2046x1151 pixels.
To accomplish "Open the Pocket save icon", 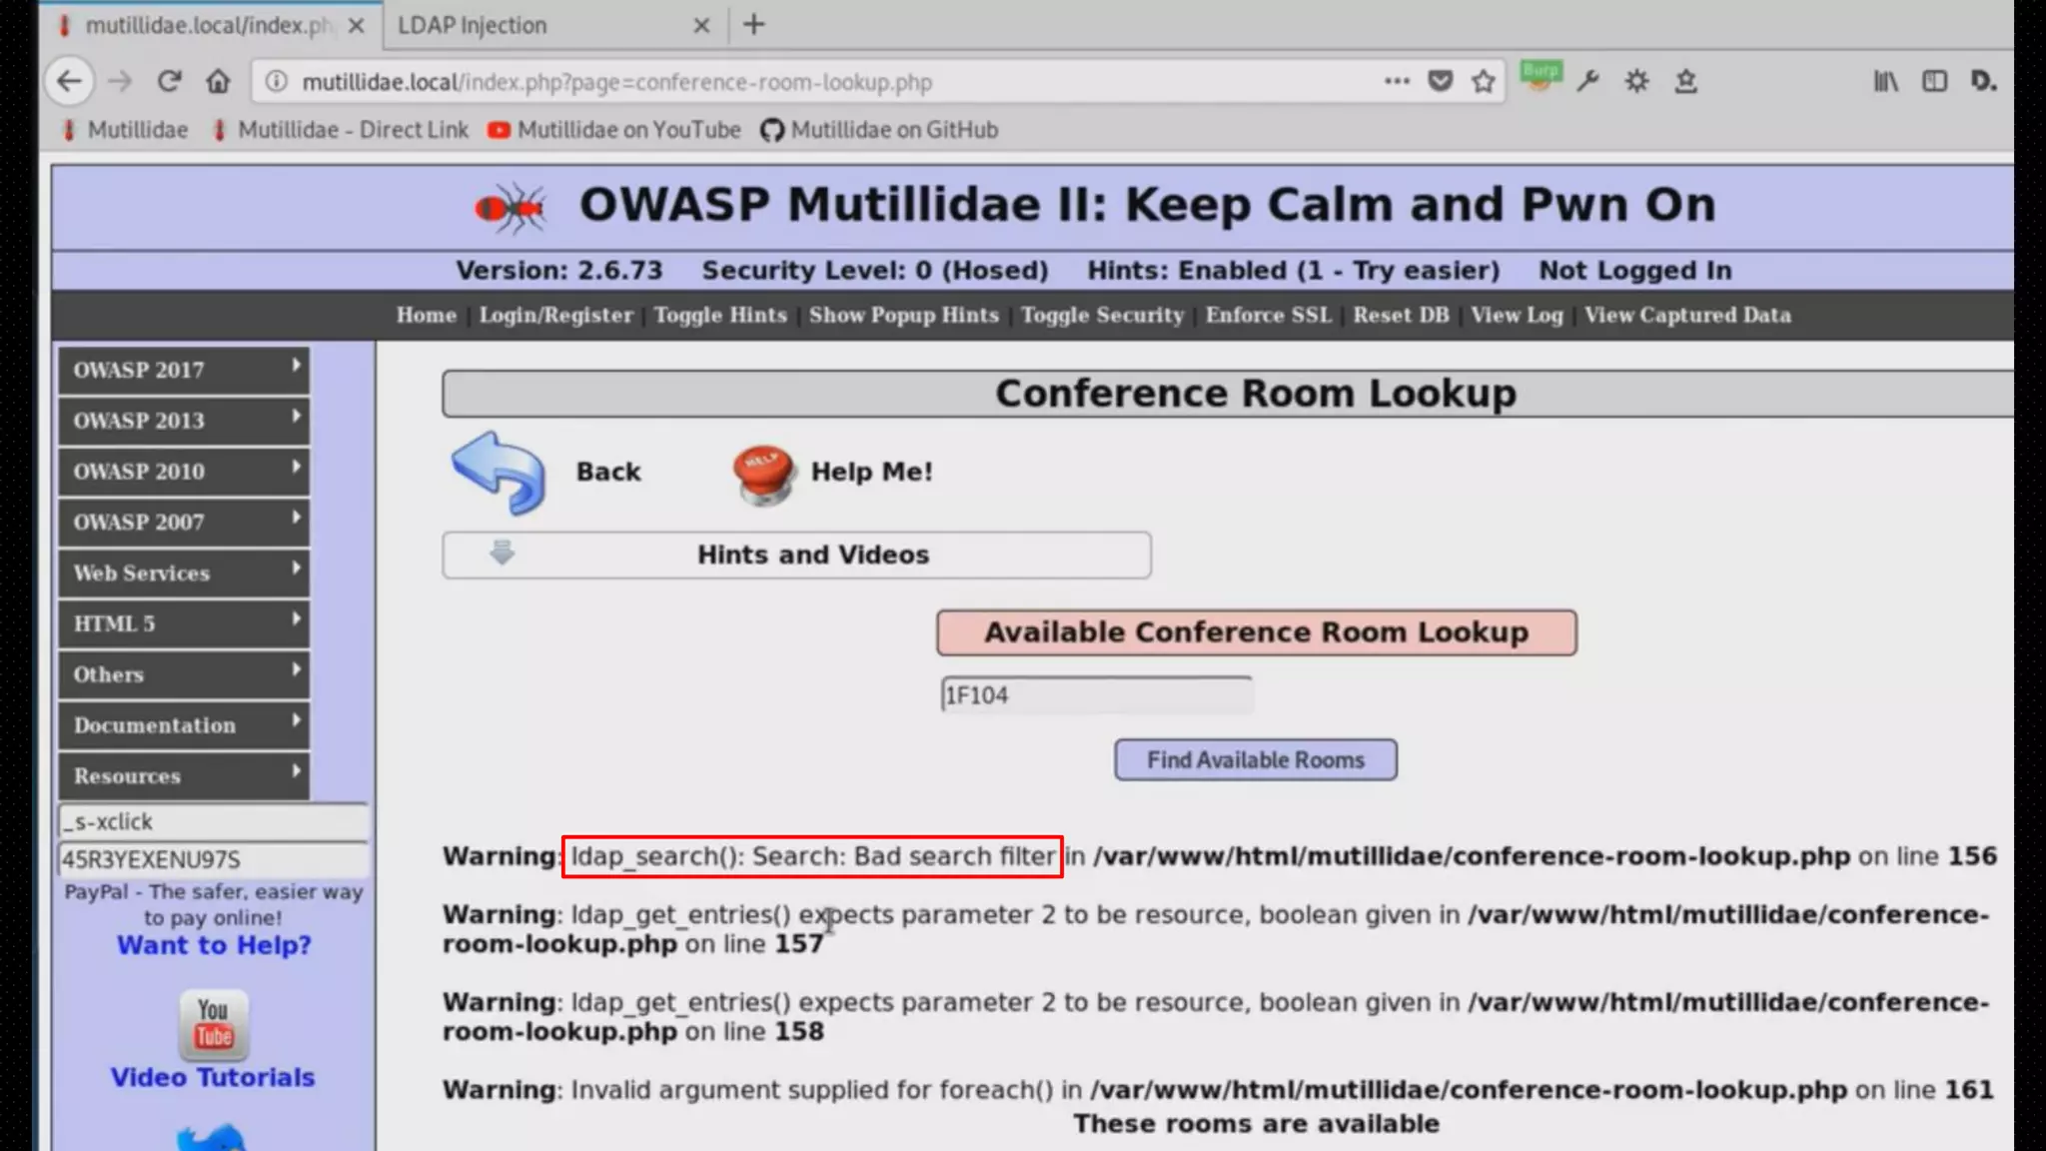I will click(x=1440, y=81).
